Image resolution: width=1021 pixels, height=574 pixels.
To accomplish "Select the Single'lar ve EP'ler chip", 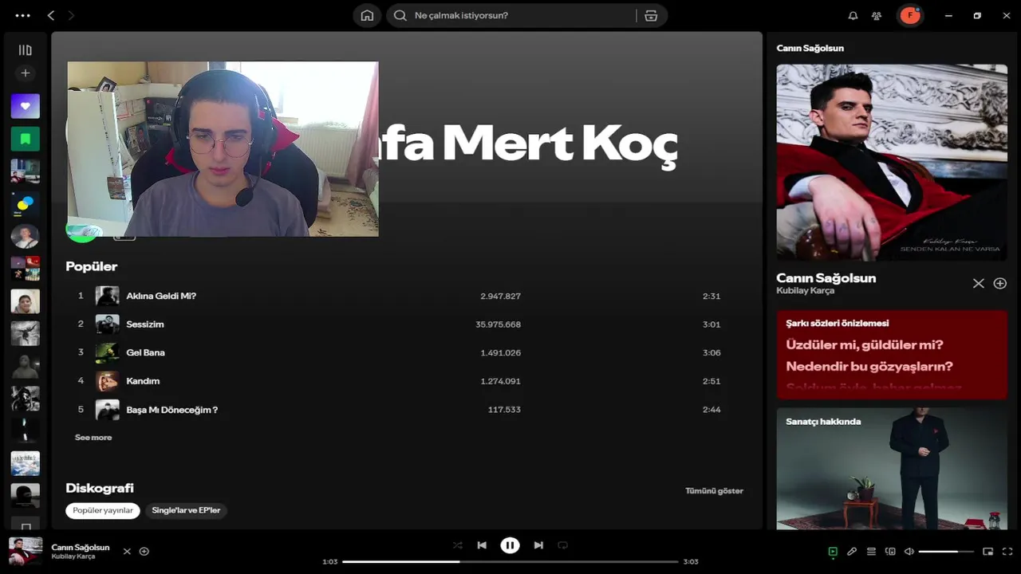I will click(x=186, y=510).
